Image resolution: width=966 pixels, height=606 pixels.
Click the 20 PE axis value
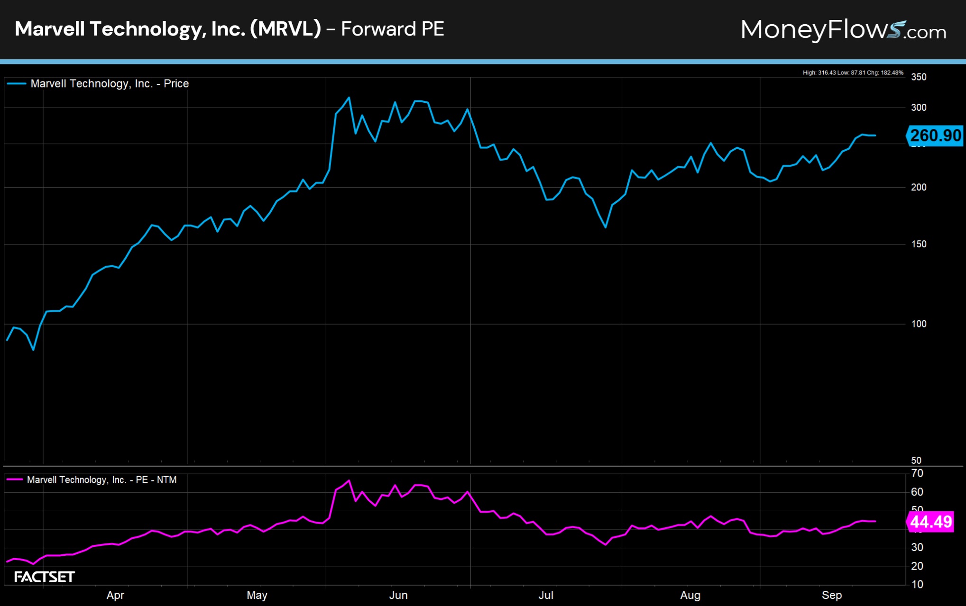click(917, 566)
